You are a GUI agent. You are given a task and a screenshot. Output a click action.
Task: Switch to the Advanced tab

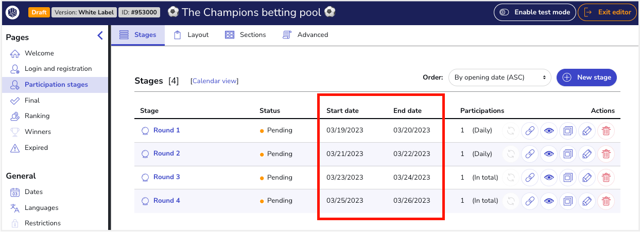click(x=305, y=35)
